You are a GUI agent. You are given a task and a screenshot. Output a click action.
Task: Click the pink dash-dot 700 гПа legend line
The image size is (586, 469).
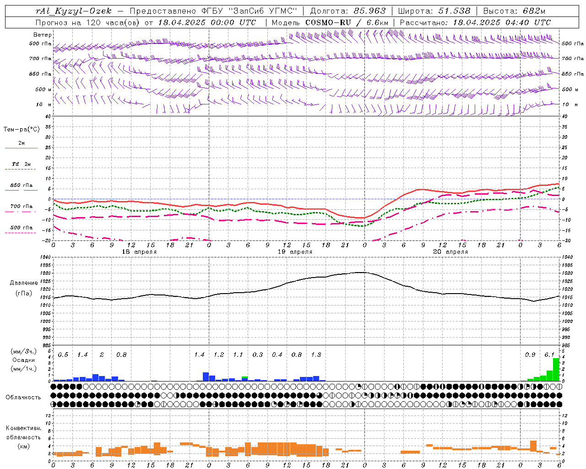tap(20, 212)
